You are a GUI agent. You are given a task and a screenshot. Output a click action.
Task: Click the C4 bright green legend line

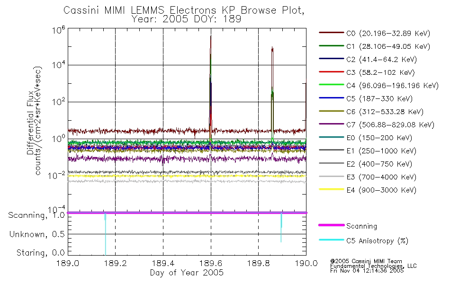point(331,85)
